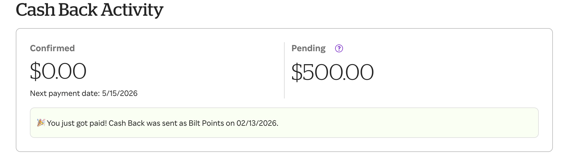Screen dimensions: 563x157
Task: Click the 02/13/2026 date in banner
Action: pos(257,123)
